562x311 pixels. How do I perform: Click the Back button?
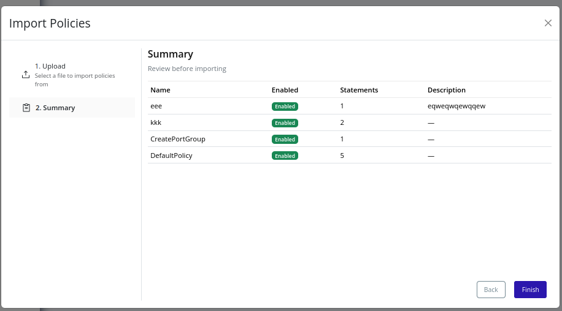(x=491, y=290)
